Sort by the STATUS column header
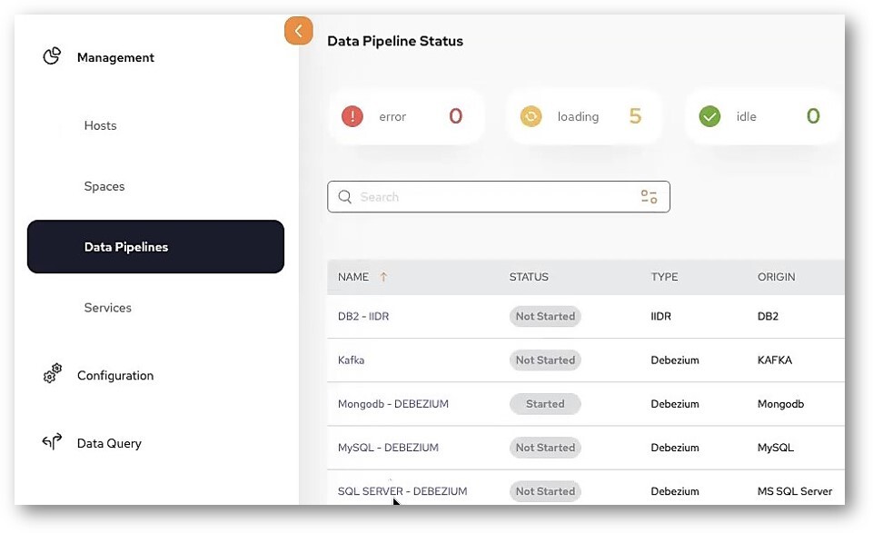 (529, 277)
